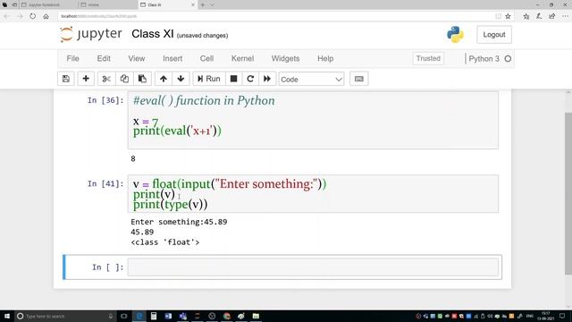Open Calculator from the taskbar

[154, 316]
